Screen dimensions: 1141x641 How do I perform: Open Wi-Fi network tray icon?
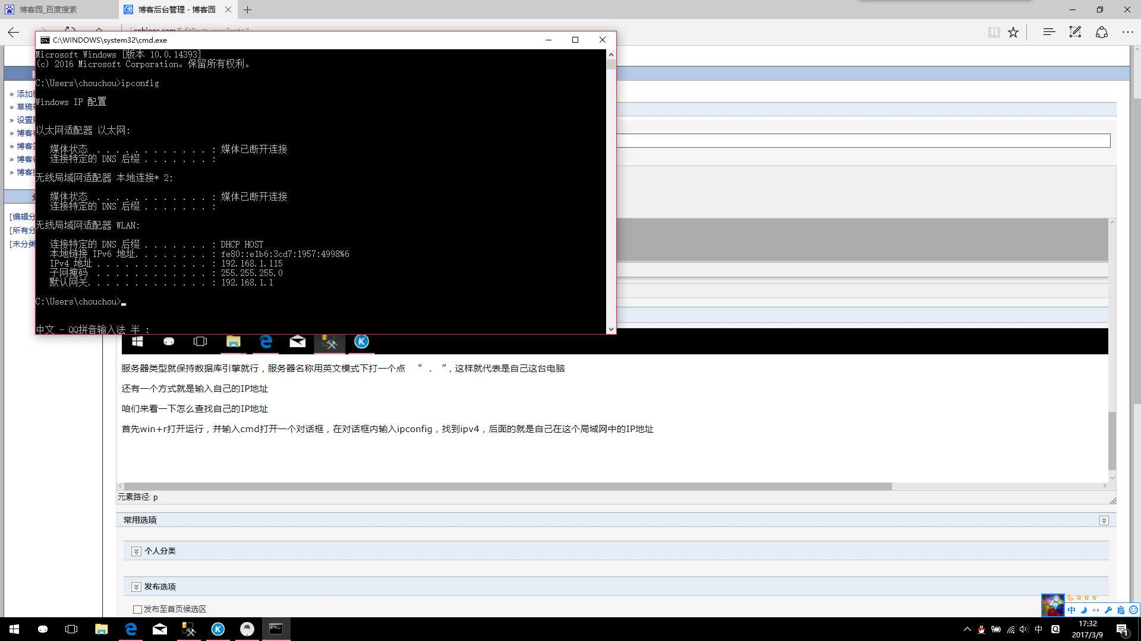(x=1010, y=629)
